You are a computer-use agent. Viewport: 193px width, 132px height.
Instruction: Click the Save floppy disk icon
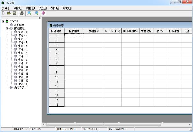pos(14,13)
